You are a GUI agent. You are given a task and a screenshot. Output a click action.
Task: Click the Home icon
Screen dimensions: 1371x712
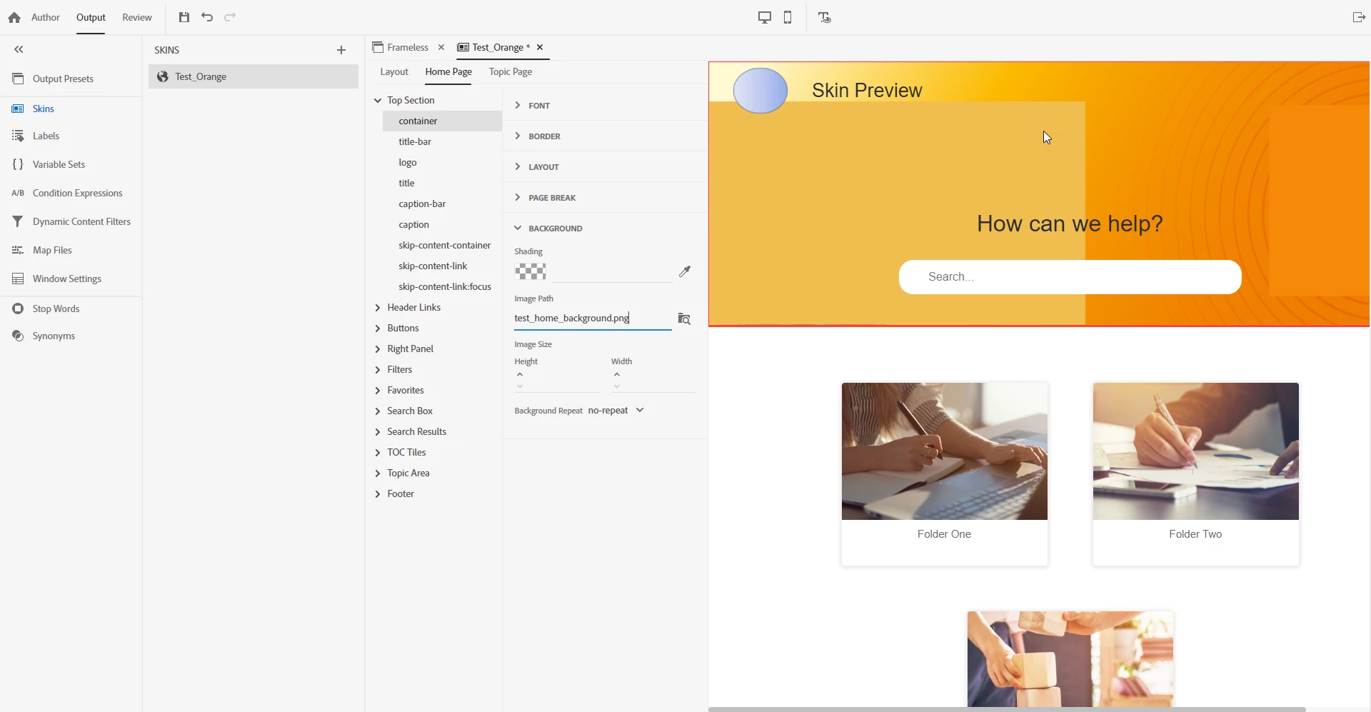click(14, 17)
